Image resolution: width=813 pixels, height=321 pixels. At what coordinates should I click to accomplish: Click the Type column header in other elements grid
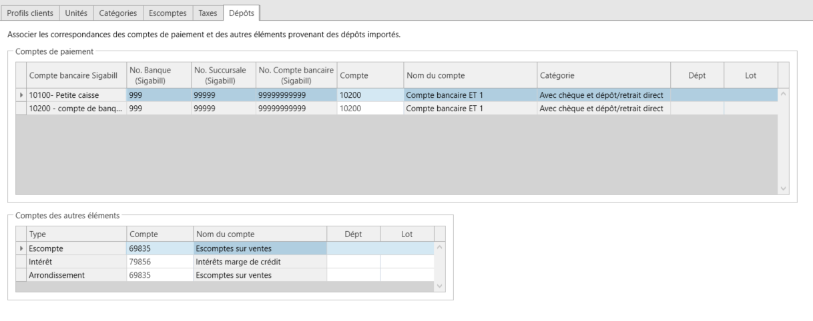point(76,234)
